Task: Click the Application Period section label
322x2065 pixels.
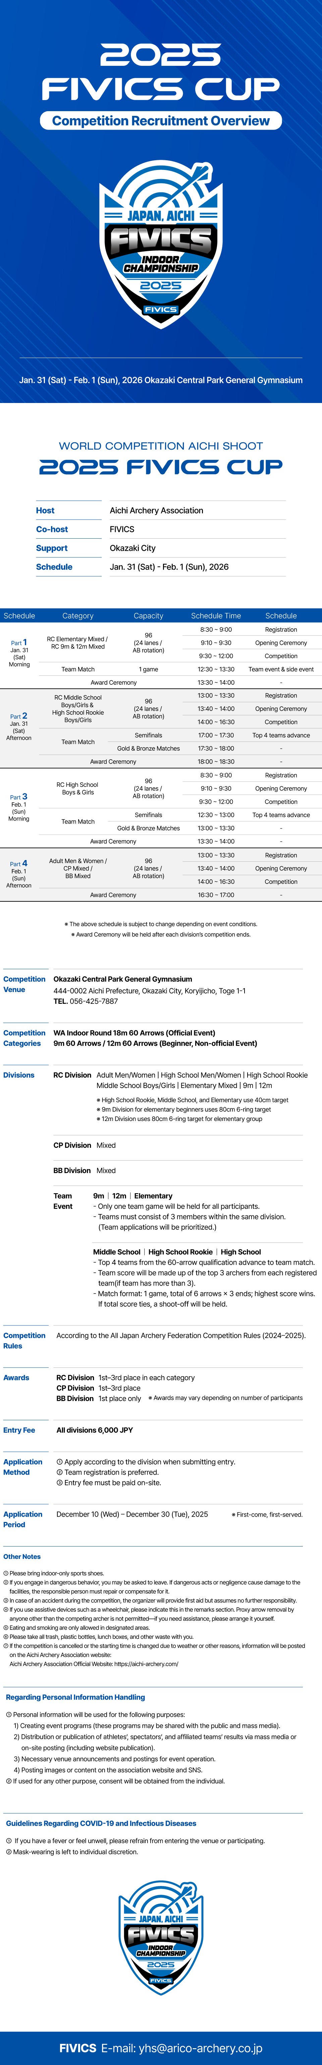Action: (x=23, y=1519)
